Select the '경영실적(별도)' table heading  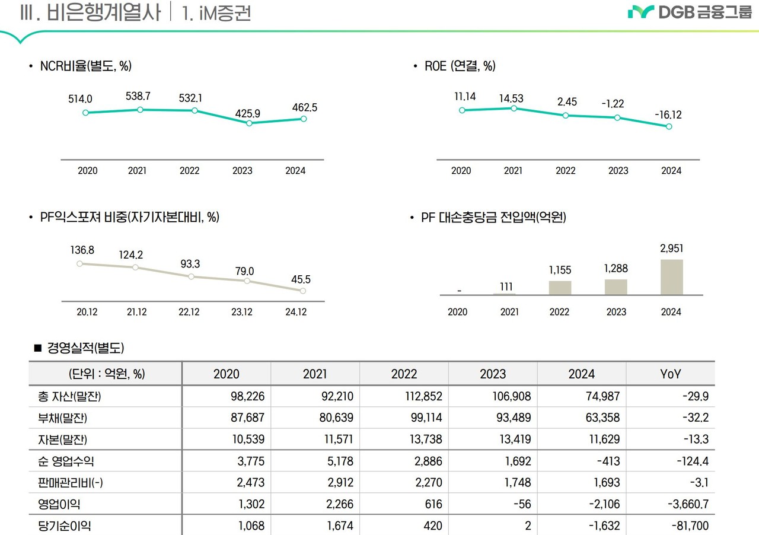tap(85, 348)
